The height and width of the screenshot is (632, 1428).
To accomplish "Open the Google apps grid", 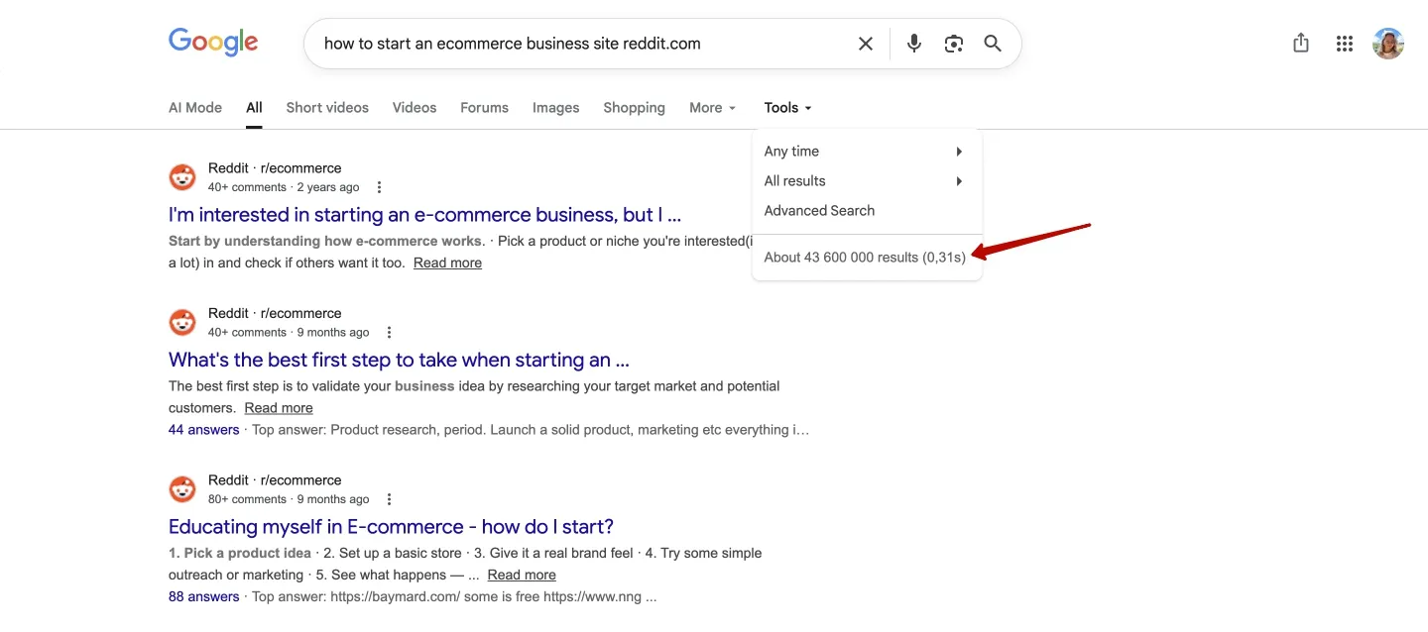I will (1344, 43).
